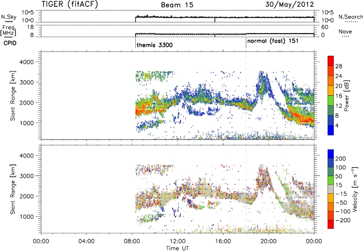Image resolution: width=363 pixels, height=251 pixels.
Task: Select "Slant Range [km]" label of power panel
Action: point(13,96)
